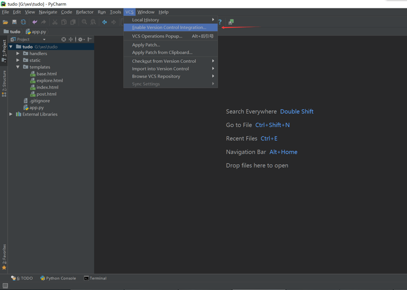
Task: Select index.html in project tree
Action: 44,87
